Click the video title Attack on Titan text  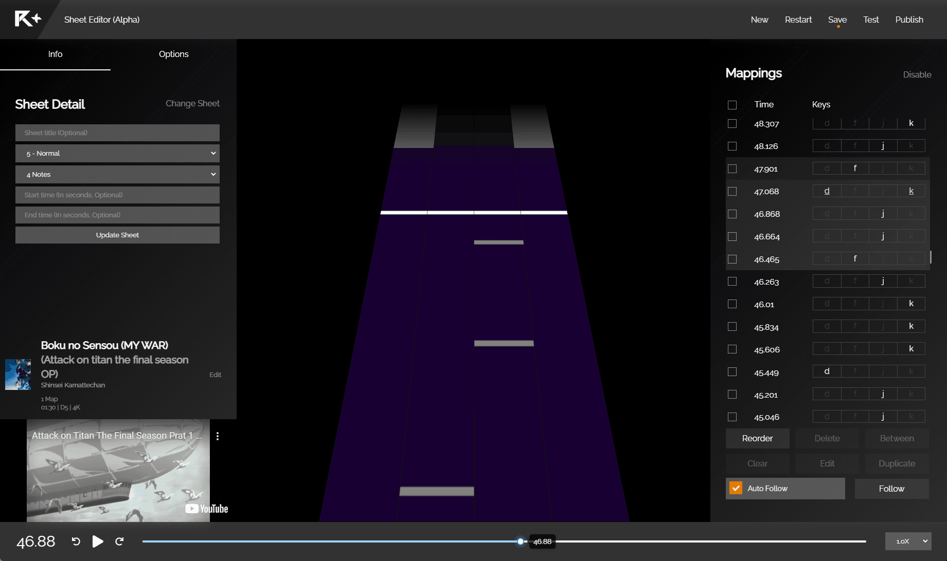pyautogui.click(x=117, y=436)
